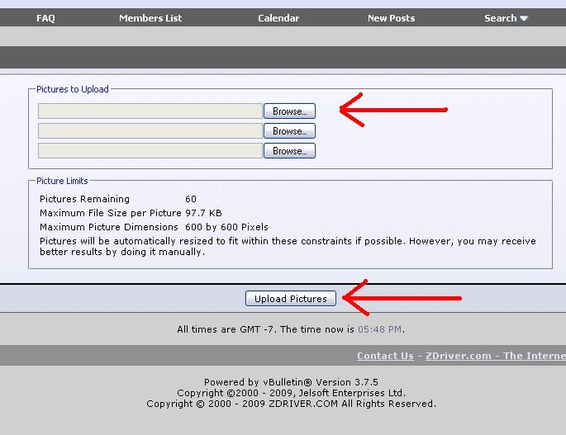Click the 05:48 PM time text
Screen dimensions: 566x435
(x=379, y=329)
